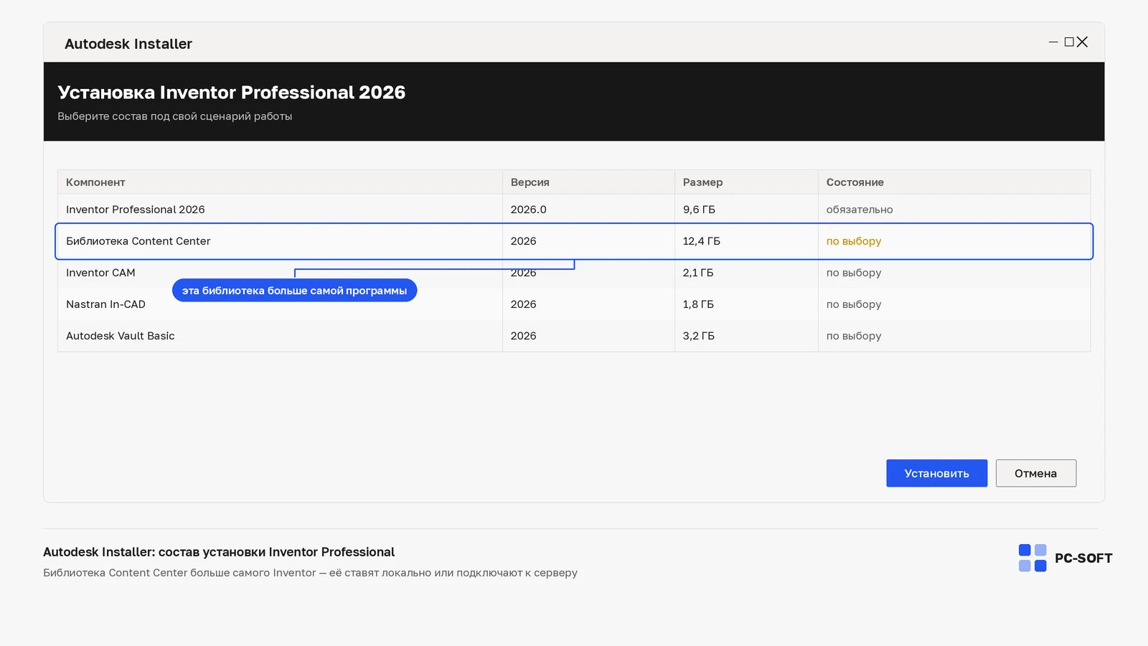
Task: Click the Отмена button
Action: (x=1035, y=473)
